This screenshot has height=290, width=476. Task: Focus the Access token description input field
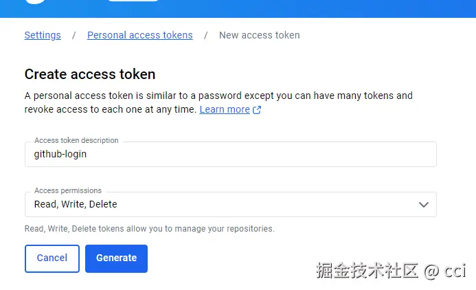pos(230,154)
